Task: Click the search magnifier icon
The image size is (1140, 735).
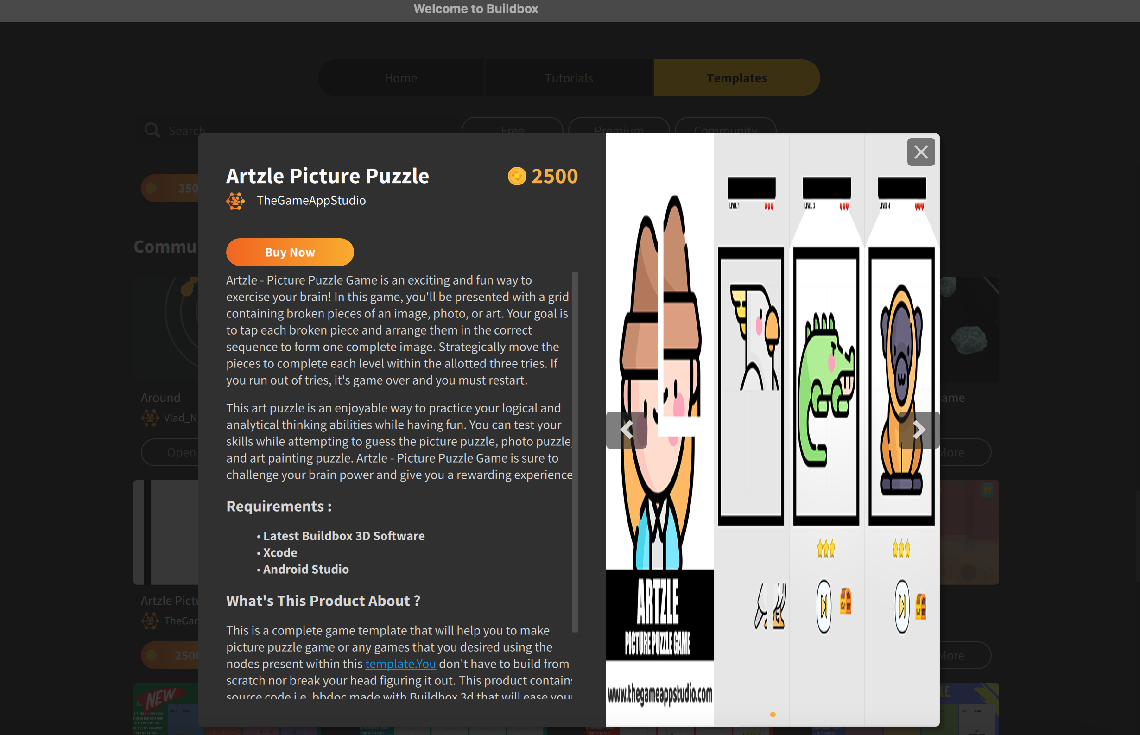Action: point(152,130)
